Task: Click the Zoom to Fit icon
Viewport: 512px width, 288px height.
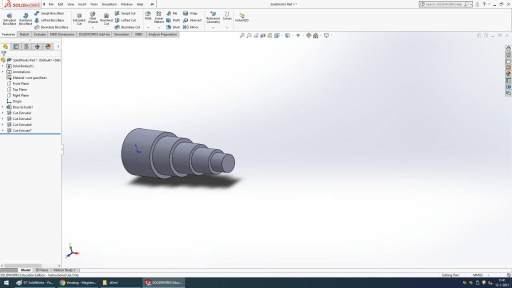Action: pyautogui.click(x=242, y=35)
